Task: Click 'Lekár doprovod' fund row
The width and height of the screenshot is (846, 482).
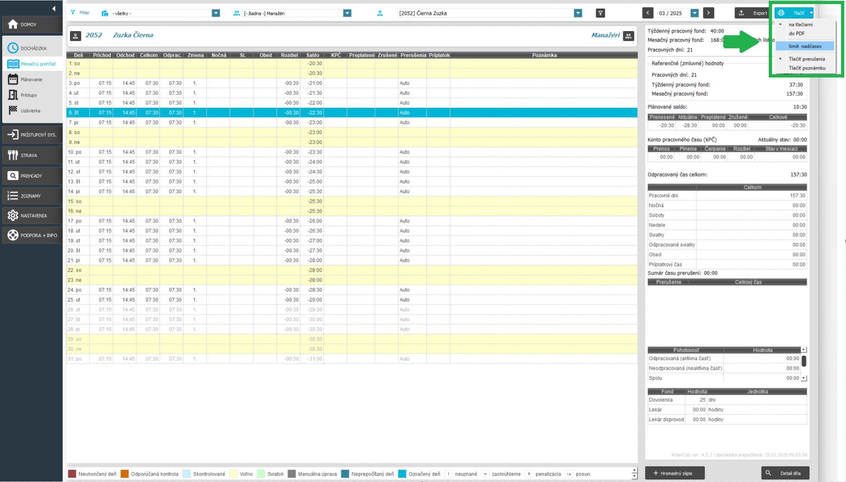Action: 727,420
